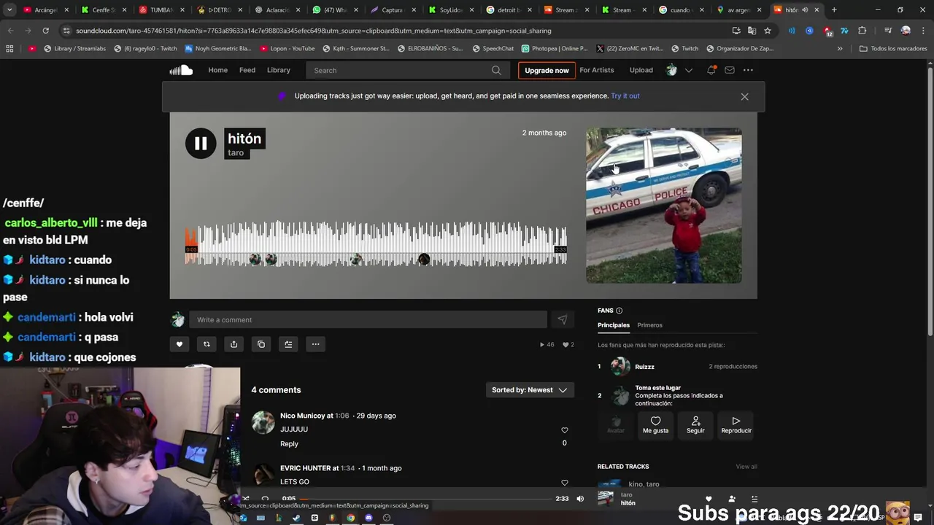Expand the hidden bookmarks chevron

click(840, 49)
